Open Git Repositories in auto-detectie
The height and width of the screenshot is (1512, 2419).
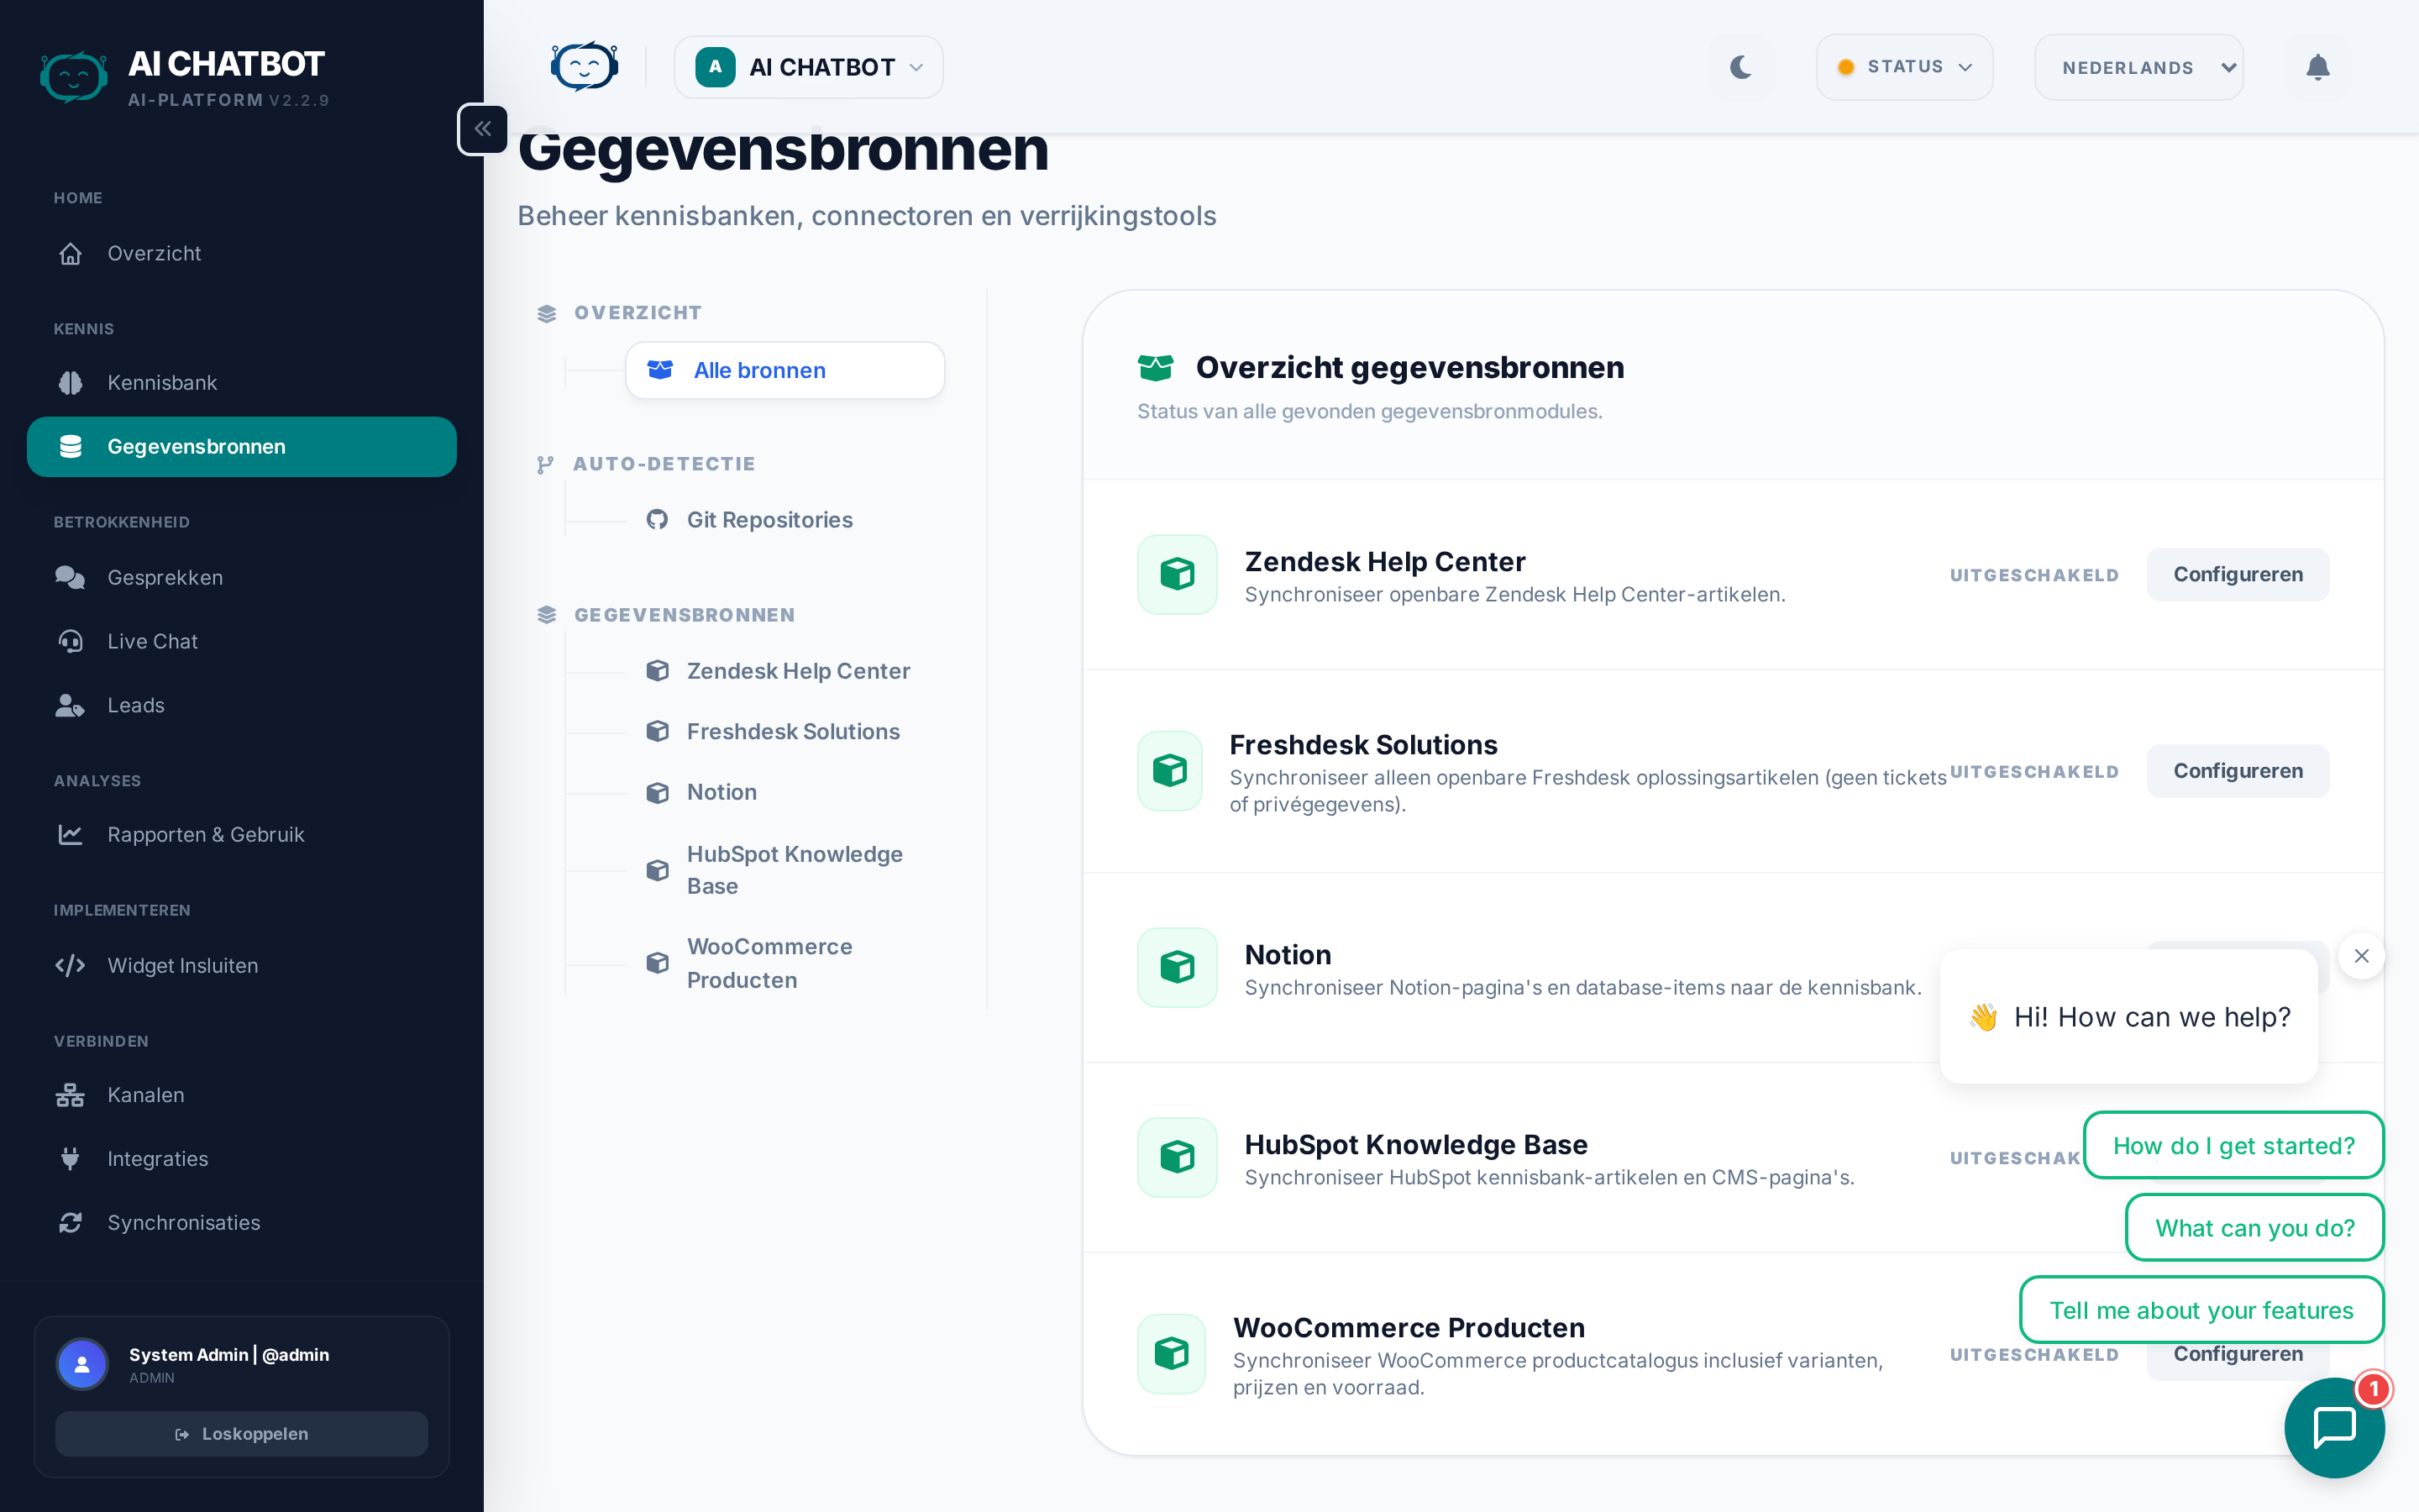[x=769, y=520]
